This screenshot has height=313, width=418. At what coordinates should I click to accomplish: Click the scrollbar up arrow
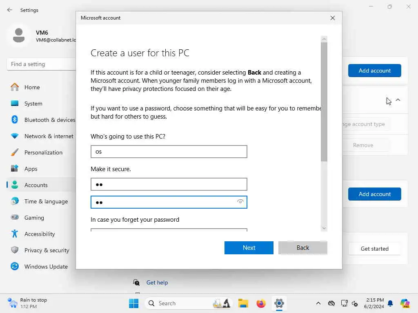[324, 39]
